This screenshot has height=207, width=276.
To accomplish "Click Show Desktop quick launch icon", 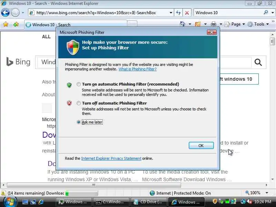I will (25, 202).
